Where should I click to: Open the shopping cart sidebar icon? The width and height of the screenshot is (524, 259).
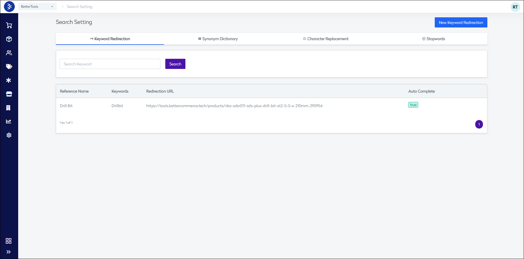(x=9, y=26)
